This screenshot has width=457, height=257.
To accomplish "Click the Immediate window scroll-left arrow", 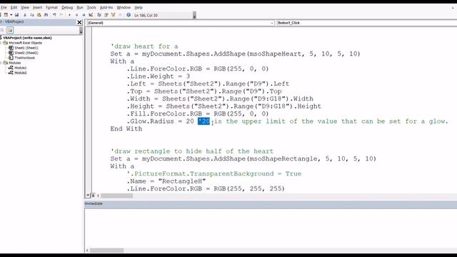I will (87, 251).
